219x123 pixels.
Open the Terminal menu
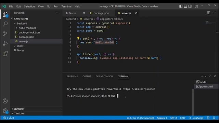click(66, 6)
